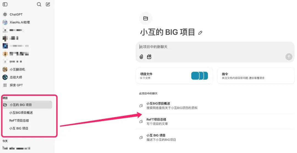Open sidebar chat ReFT项目总结
The width and height of the screenshot is (297, 153).
19,121
